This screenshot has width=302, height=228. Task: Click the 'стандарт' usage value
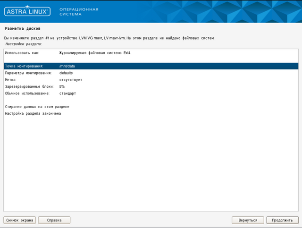point(67,93)
